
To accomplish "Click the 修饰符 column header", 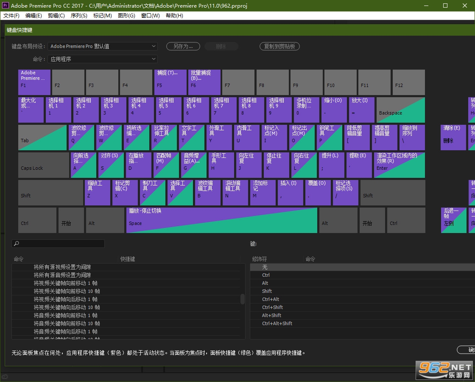I will 260,259.
